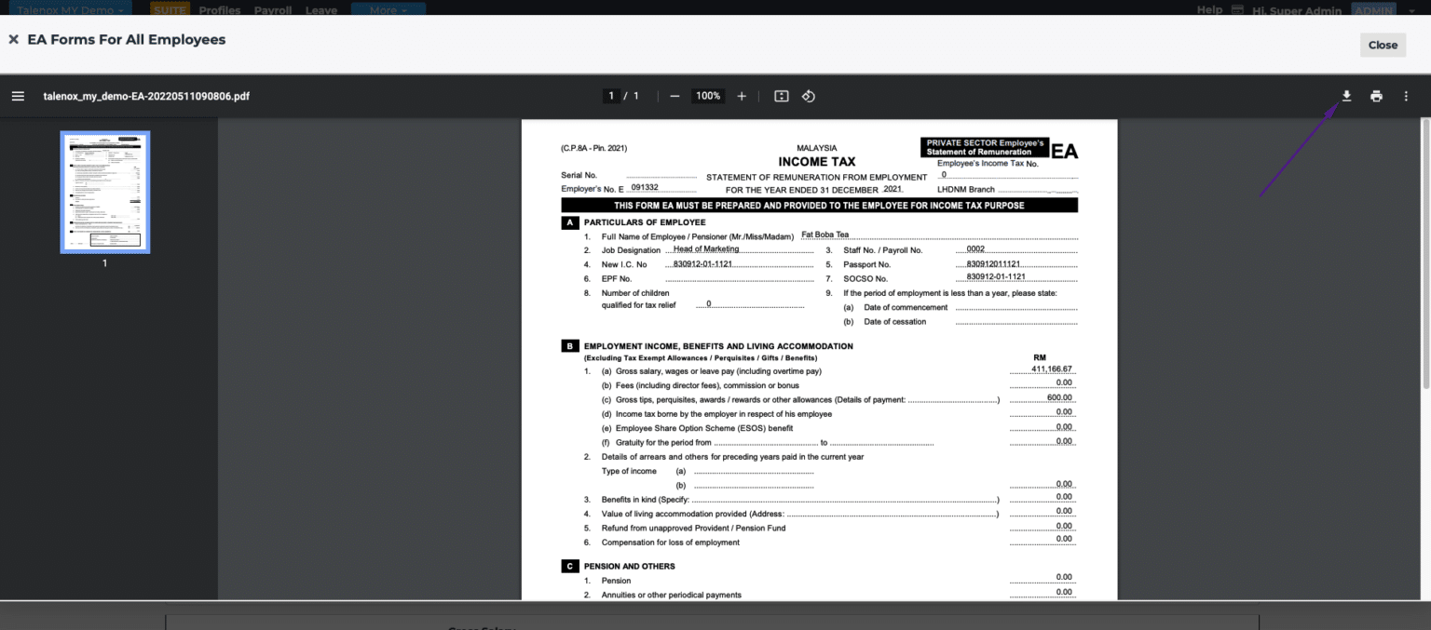This screenshot has width=1431, height=630.
Task: Switch to the Payroll section
Action: (x=272, y=9)
